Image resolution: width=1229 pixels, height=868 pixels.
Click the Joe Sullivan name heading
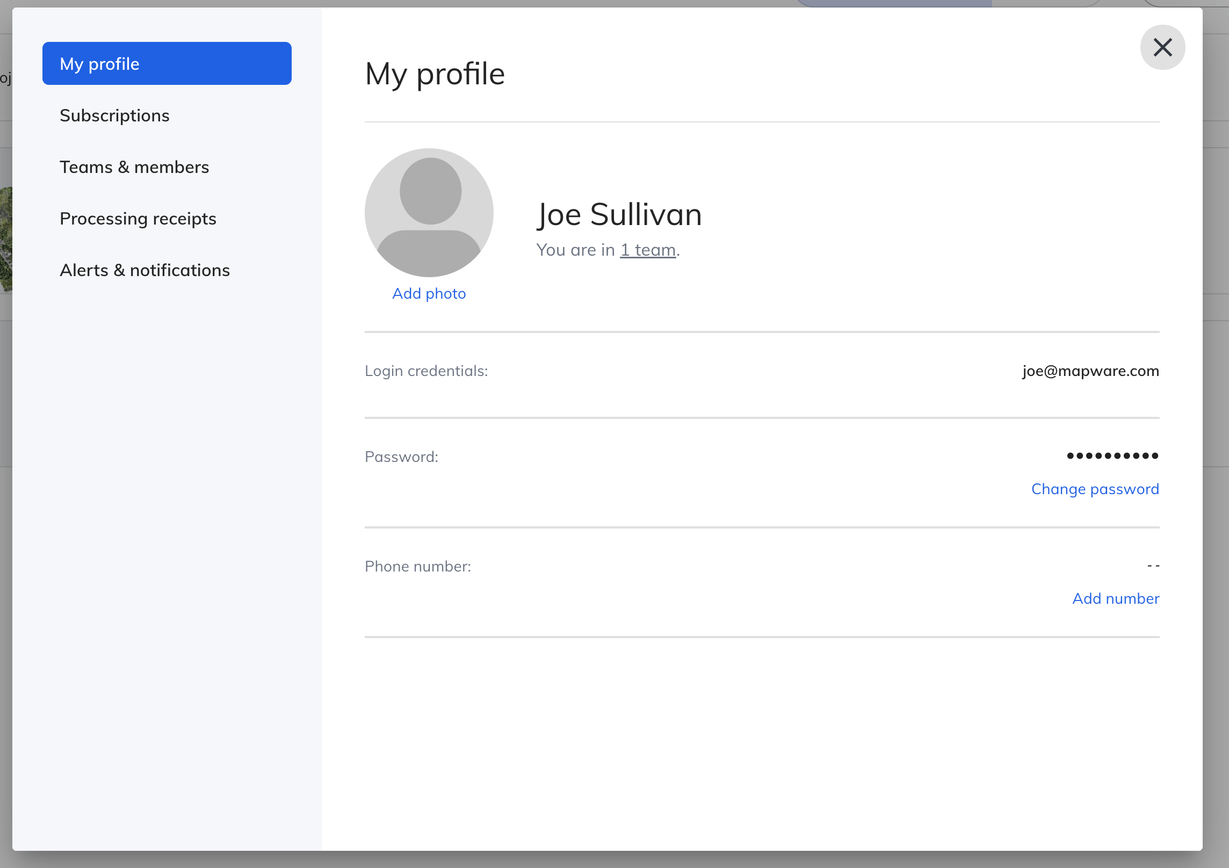pos(619,214)
